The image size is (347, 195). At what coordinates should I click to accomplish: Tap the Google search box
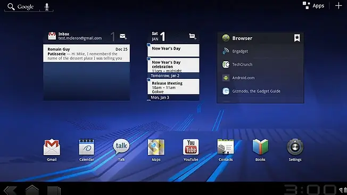tap(22, 6)
